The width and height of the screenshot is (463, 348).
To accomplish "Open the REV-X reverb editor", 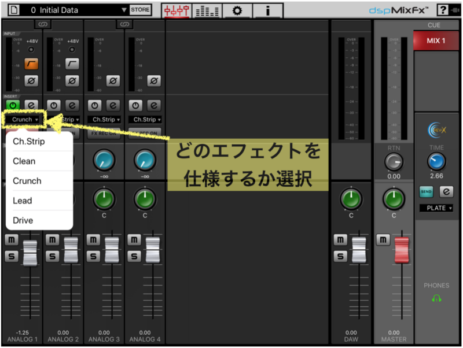I will 446,192.
